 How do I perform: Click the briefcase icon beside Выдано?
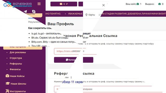point(160,4)
